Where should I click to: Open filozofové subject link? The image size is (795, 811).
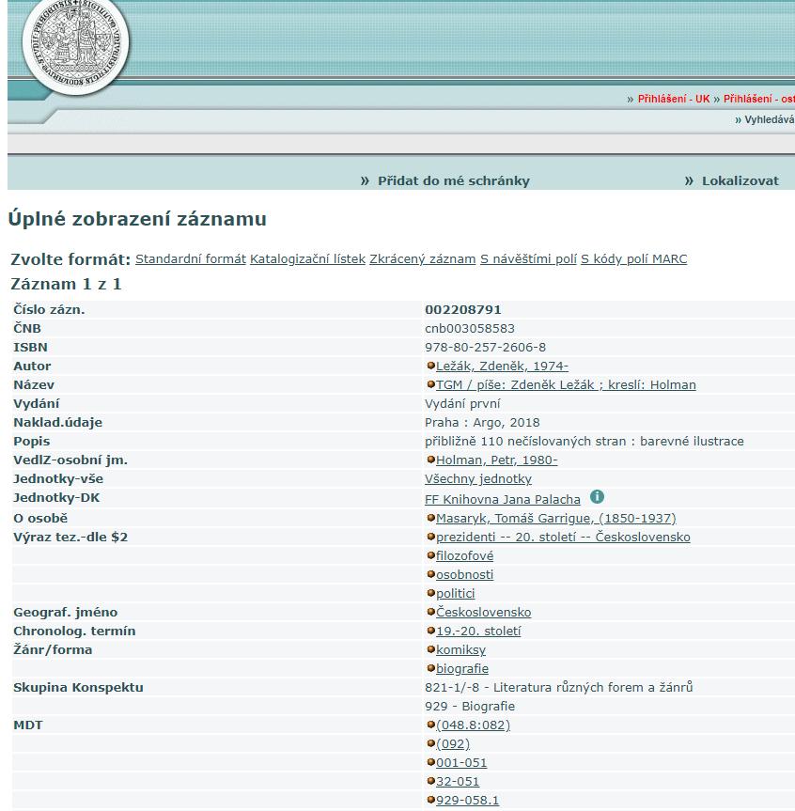(464, 555)
